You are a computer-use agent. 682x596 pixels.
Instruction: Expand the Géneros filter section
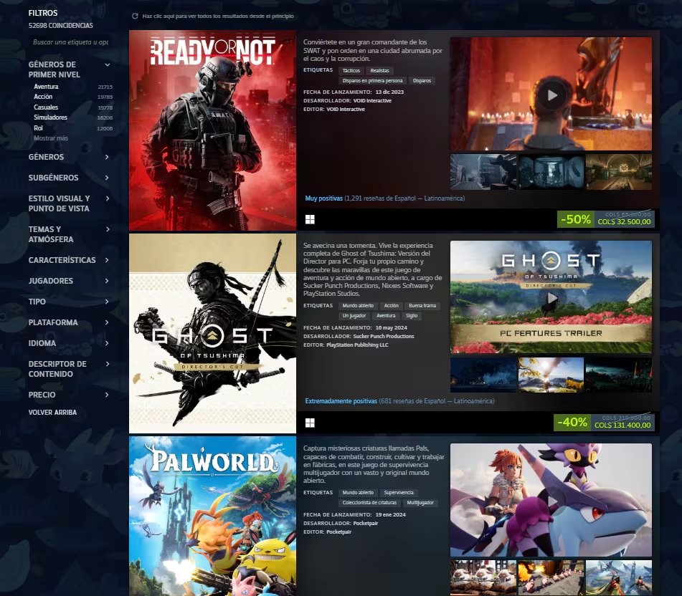(x=107, y=157)
